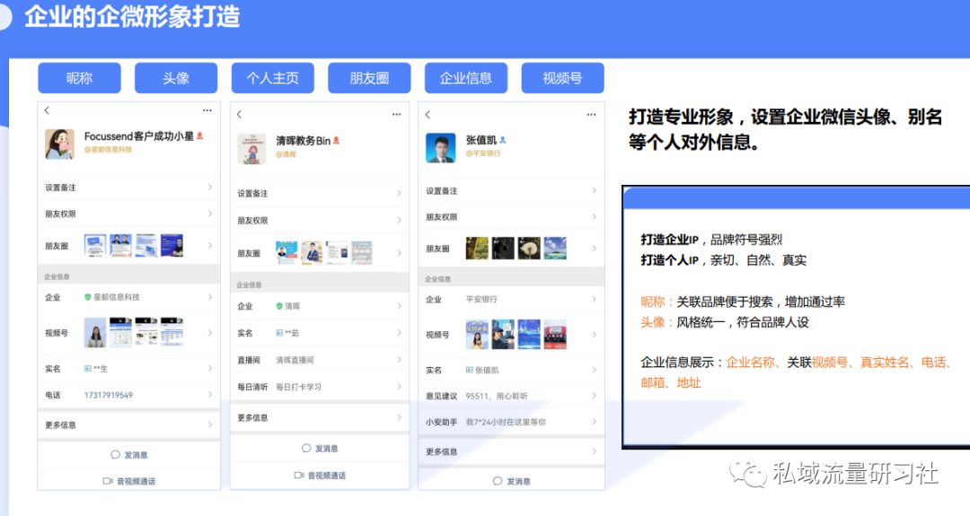Open 朋友圈 row chevron in Focussend profile
The height and width of the screenshot is (516, 970).
[x=210, y=245]
